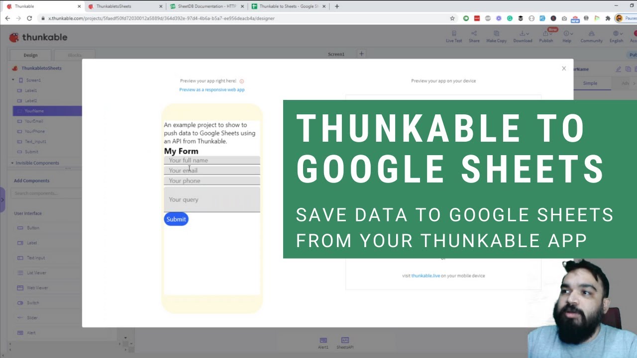Pick the Switch component
Screen dimensions: 637x358
33,303
